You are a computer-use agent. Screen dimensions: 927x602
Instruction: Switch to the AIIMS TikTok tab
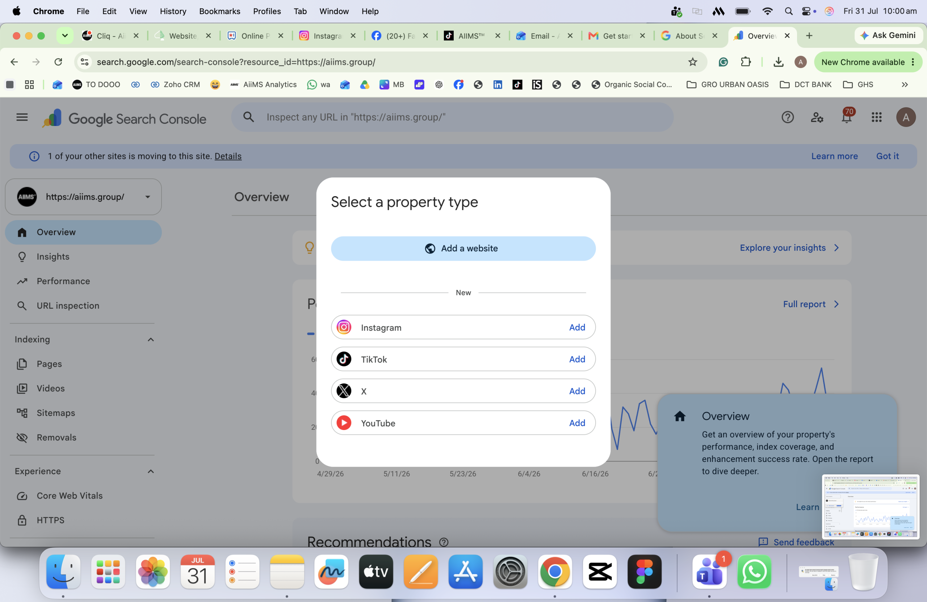pyautogui.click(x=472, y=36)
